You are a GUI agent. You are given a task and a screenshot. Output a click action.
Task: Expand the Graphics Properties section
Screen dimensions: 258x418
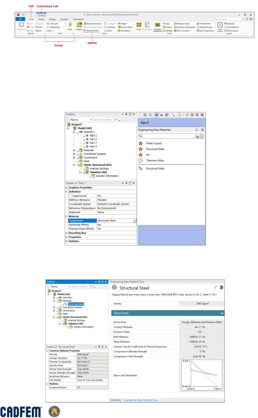click(67, 188)
